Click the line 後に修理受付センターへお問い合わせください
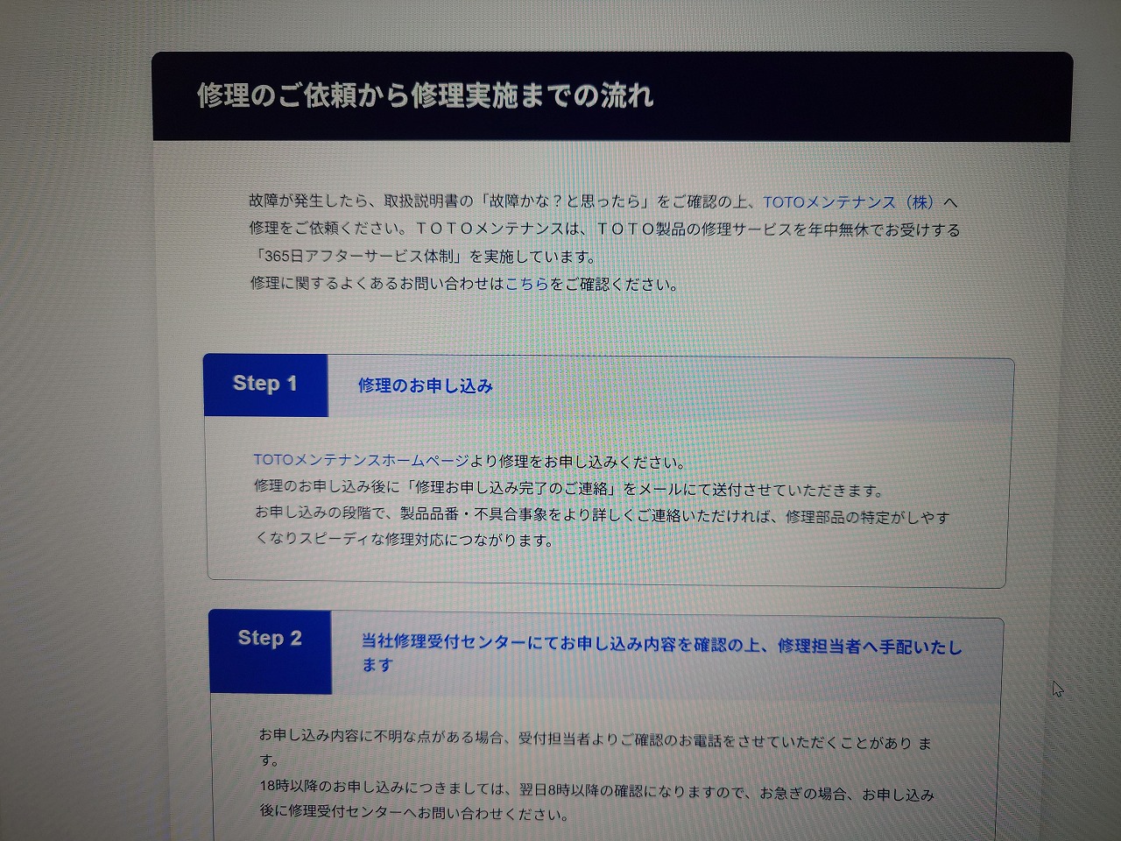The height and width of the screenshot is (841, 1121). pyautogui.click(x=413, y=814)
